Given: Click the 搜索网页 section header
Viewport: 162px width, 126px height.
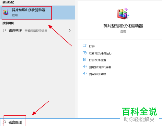Looking at the screenshot, I should tap(8, 23).
